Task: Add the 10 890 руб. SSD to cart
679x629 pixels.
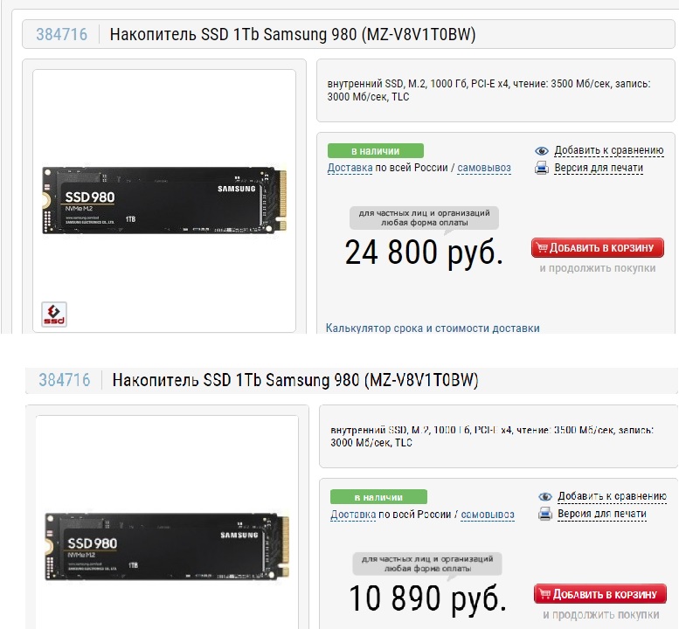Action: (600, 594)
